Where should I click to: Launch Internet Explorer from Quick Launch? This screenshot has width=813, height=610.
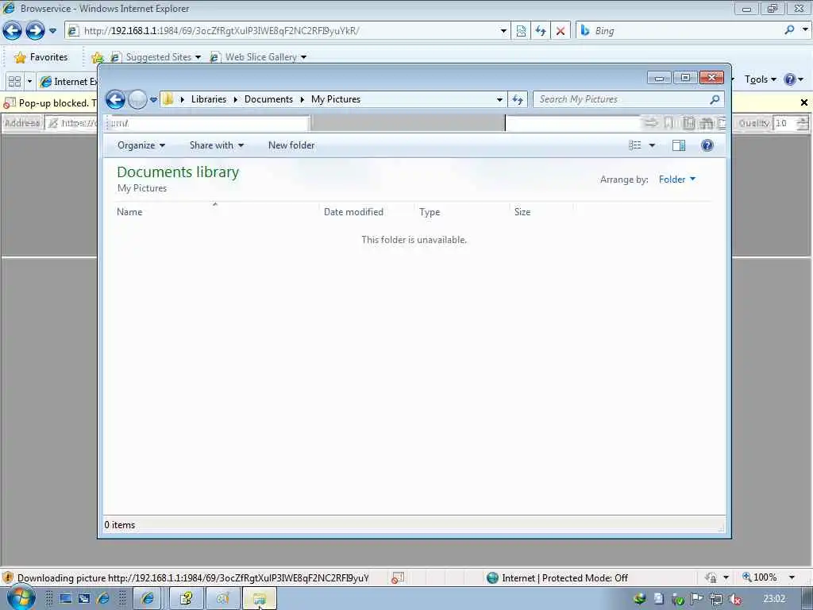103,599
